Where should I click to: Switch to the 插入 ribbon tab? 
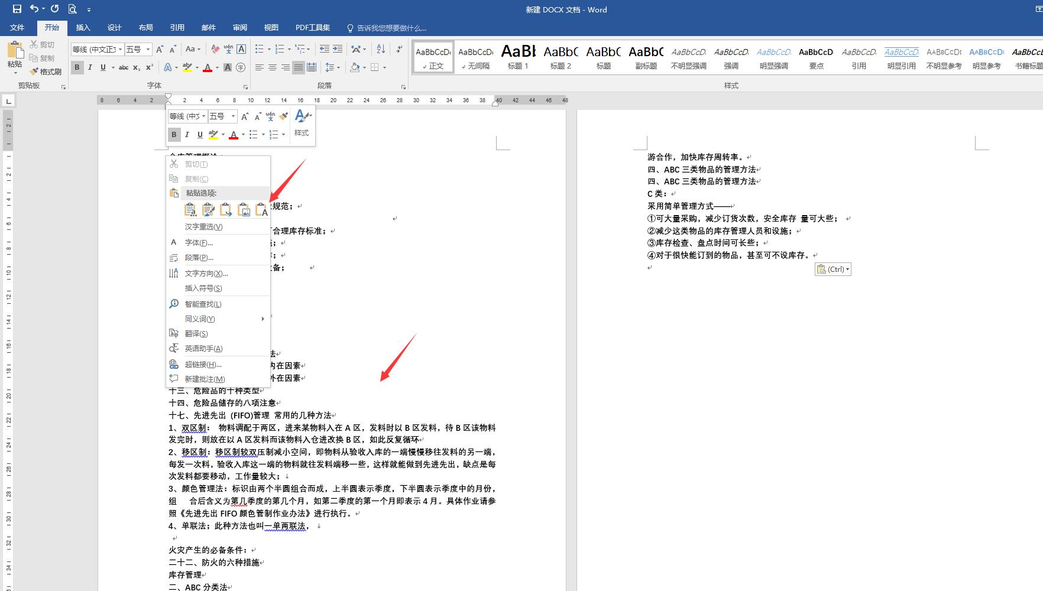point(83,27)
